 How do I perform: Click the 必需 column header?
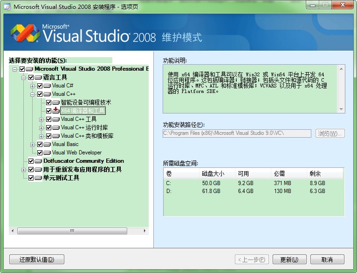tap(289, 173)
